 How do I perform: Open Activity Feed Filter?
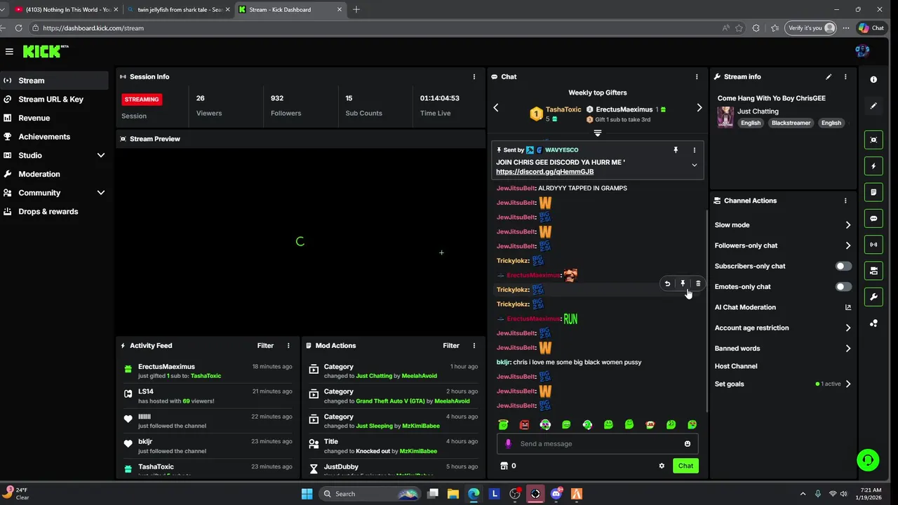[265, 345]
